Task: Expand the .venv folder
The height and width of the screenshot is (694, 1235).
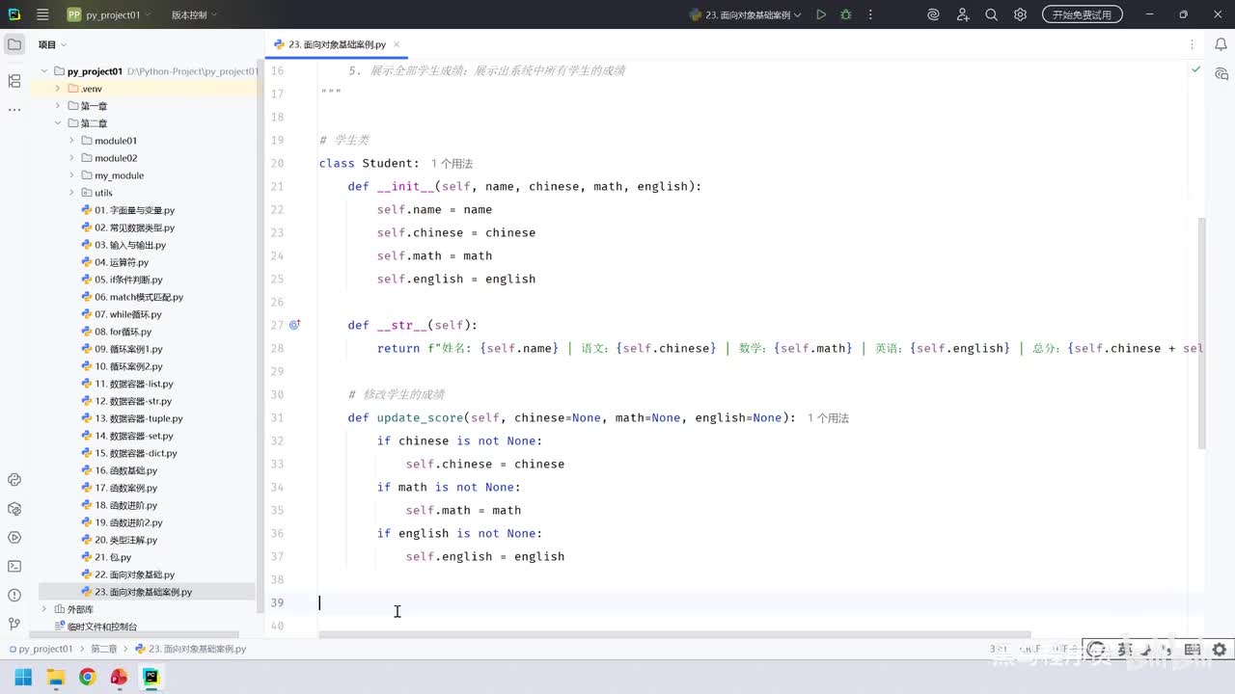Action: coord(58,89)
